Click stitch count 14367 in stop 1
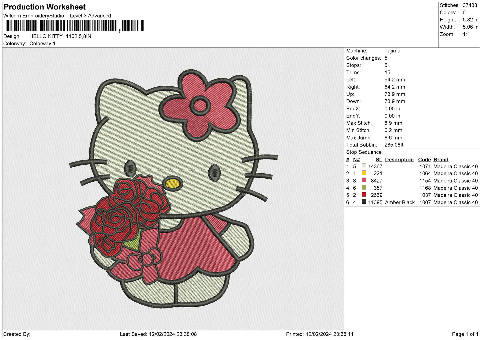This screenshot has width=482, height=340. tap(375, 167)
